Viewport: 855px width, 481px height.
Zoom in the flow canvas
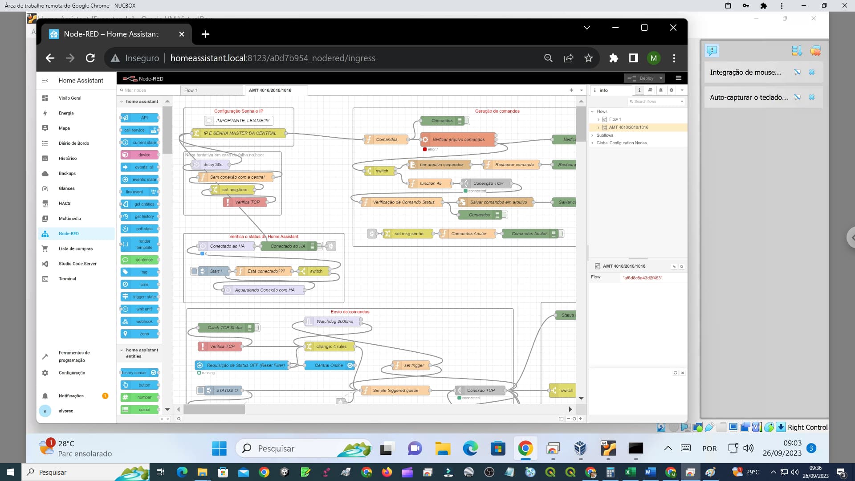click(x=580, y=419)
